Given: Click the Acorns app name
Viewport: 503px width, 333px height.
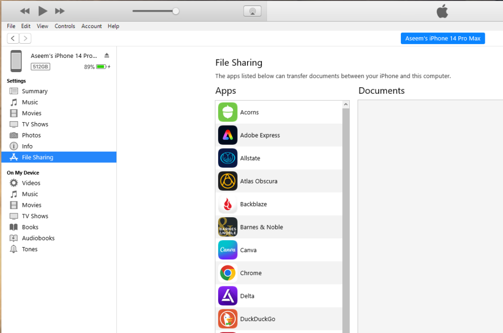Looking at the screenshot, I should (249, 112).
